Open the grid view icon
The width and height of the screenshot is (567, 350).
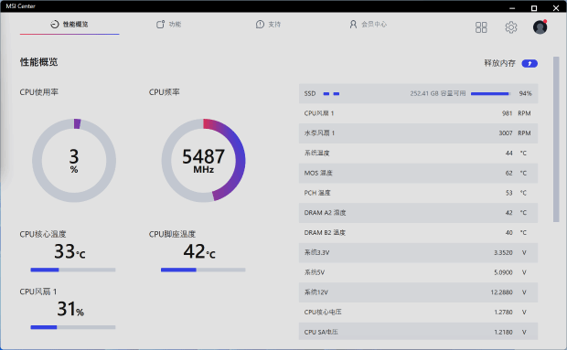[481, 27]
